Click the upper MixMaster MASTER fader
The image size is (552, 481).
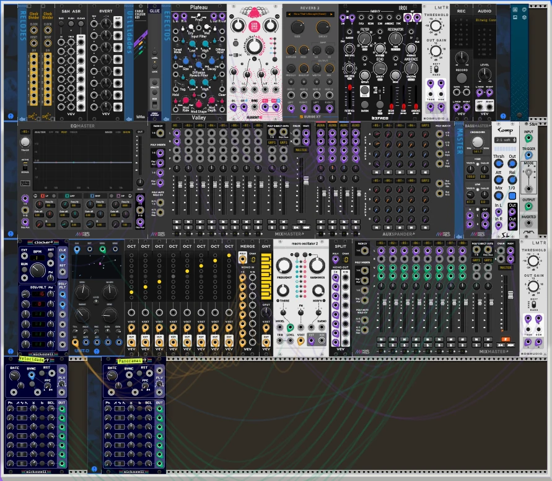point(306,181)
